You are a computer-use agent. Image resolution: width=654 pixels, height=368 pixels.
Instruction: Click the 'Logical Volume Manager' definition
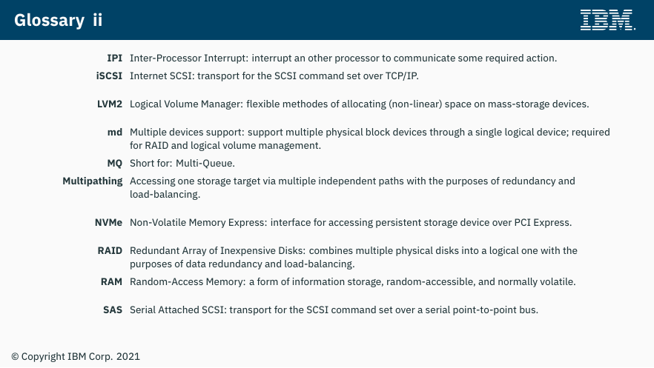click(x=359, y=104)
